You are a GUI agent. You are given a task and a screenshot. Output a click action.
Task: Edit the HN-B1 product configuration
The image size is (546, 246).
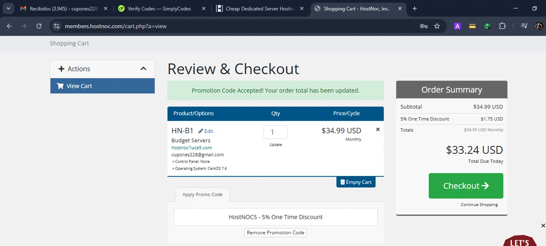pos(206,131)
